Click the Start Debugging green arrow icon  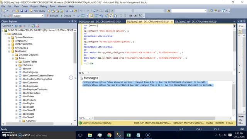point(112,11)
